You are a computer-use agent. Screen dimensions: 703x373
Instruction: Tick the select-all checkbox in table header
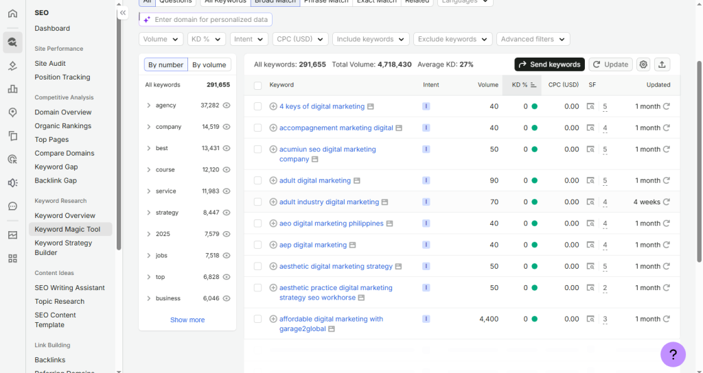pos(258,86)
